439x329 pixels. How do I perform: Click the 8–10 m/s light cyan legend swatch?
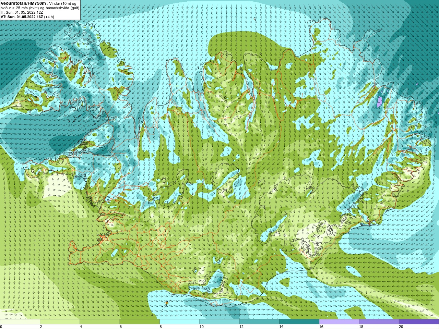click(179, 322)
